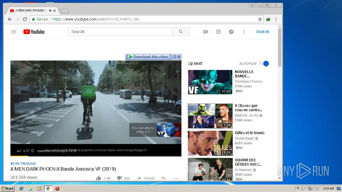342x192 pixels.
Task: Open the taskbar file explorer
Action: click(30, 189)
